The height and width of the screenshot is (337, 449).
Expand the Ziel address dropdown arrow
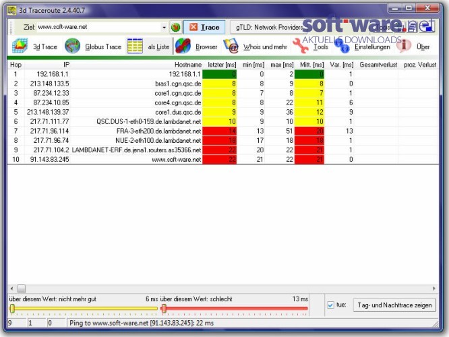pos(164,28)
